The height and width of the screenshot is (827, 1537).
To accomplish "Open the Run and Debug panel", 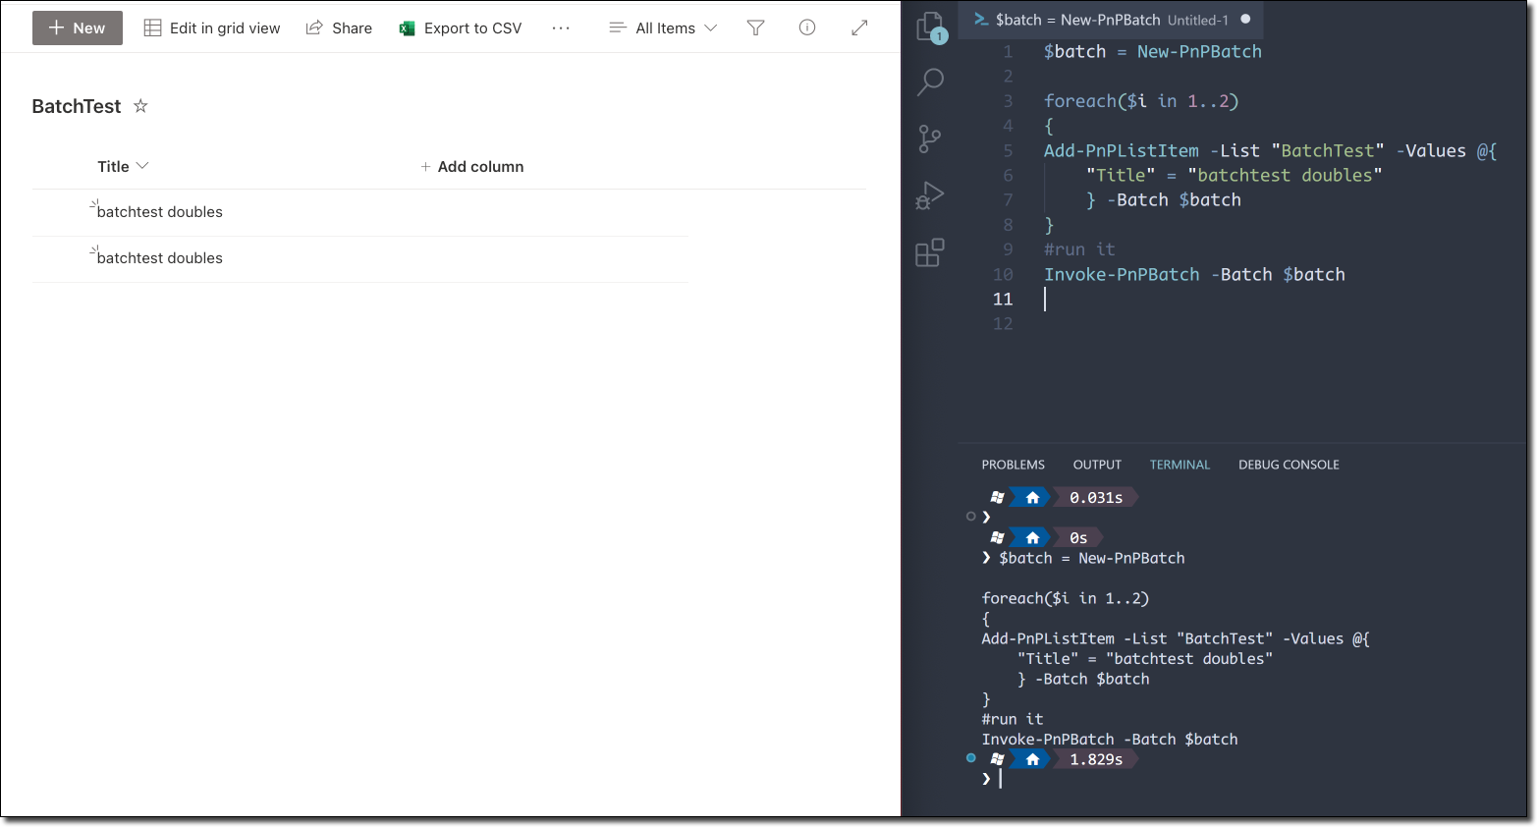I will 929,195.
